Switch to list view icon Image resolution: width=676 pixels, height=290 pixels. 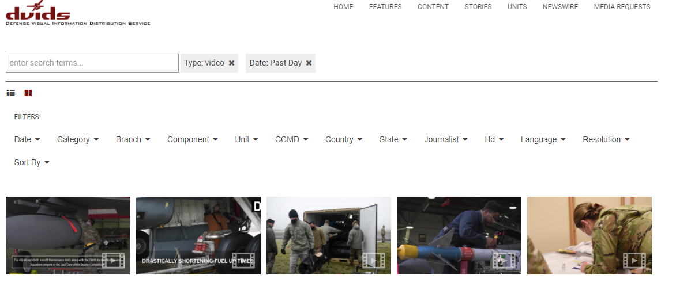(11, 93)
